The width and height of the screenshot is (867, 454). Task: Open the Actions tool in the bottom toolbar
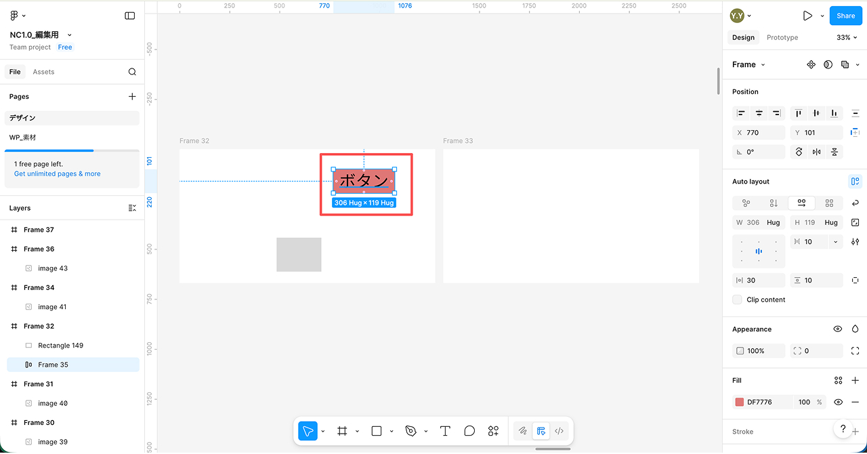(493, 431)
